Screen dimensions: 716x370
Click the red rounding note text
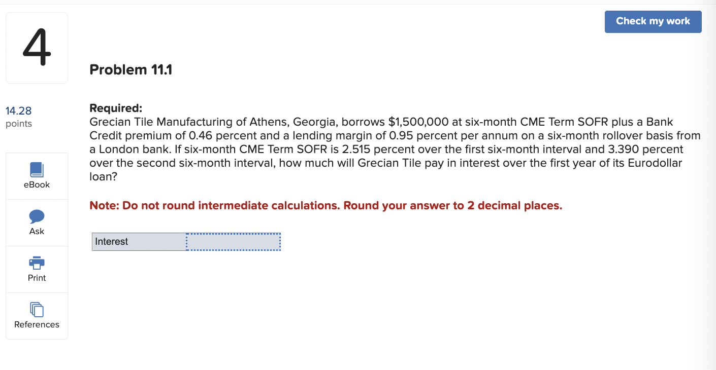(x=325, y=205)
